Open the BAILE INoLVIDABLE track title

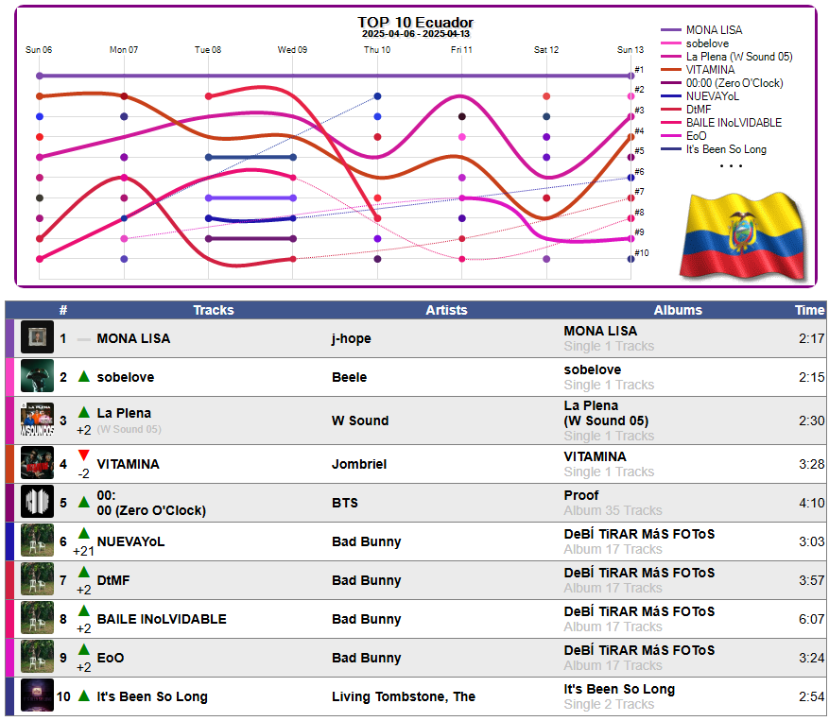point(162,619)
